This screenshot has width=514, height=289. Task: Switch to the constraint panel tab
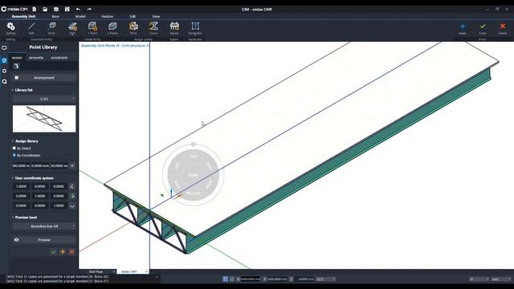59,58
